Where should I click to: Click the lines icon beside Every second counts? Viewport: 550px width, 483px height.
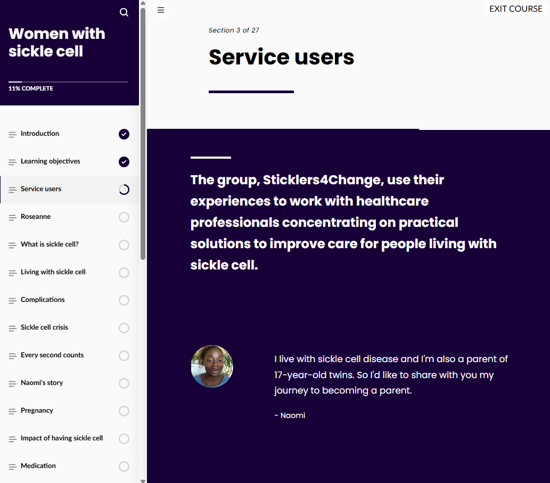(x=13, y=356)
